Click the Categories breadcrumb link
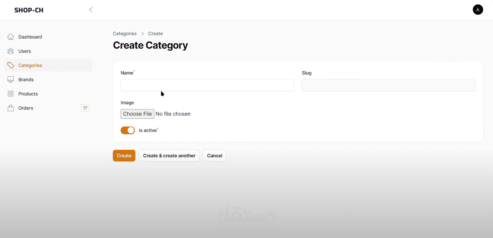The width and height of the screenshot is (493, 238). click(125, 34)
